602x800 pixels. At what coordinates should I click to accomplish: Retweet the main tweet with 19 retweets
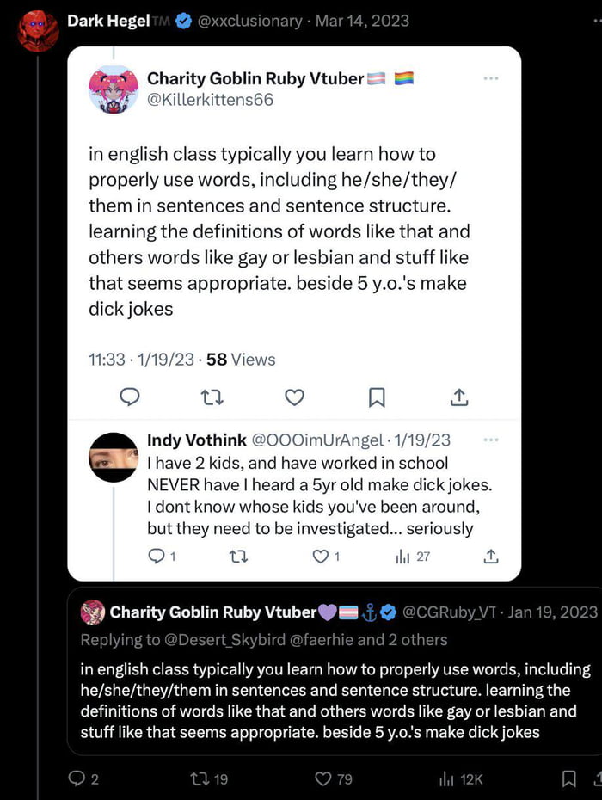(x=199, y=778)
